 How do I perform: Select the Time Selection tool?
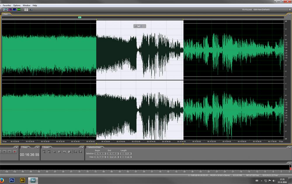point(26,10)
